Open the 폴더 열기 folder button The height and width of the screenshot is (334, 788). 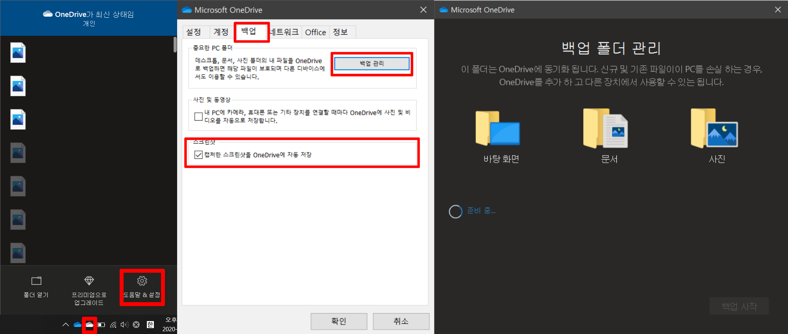(x=36, y=287)
